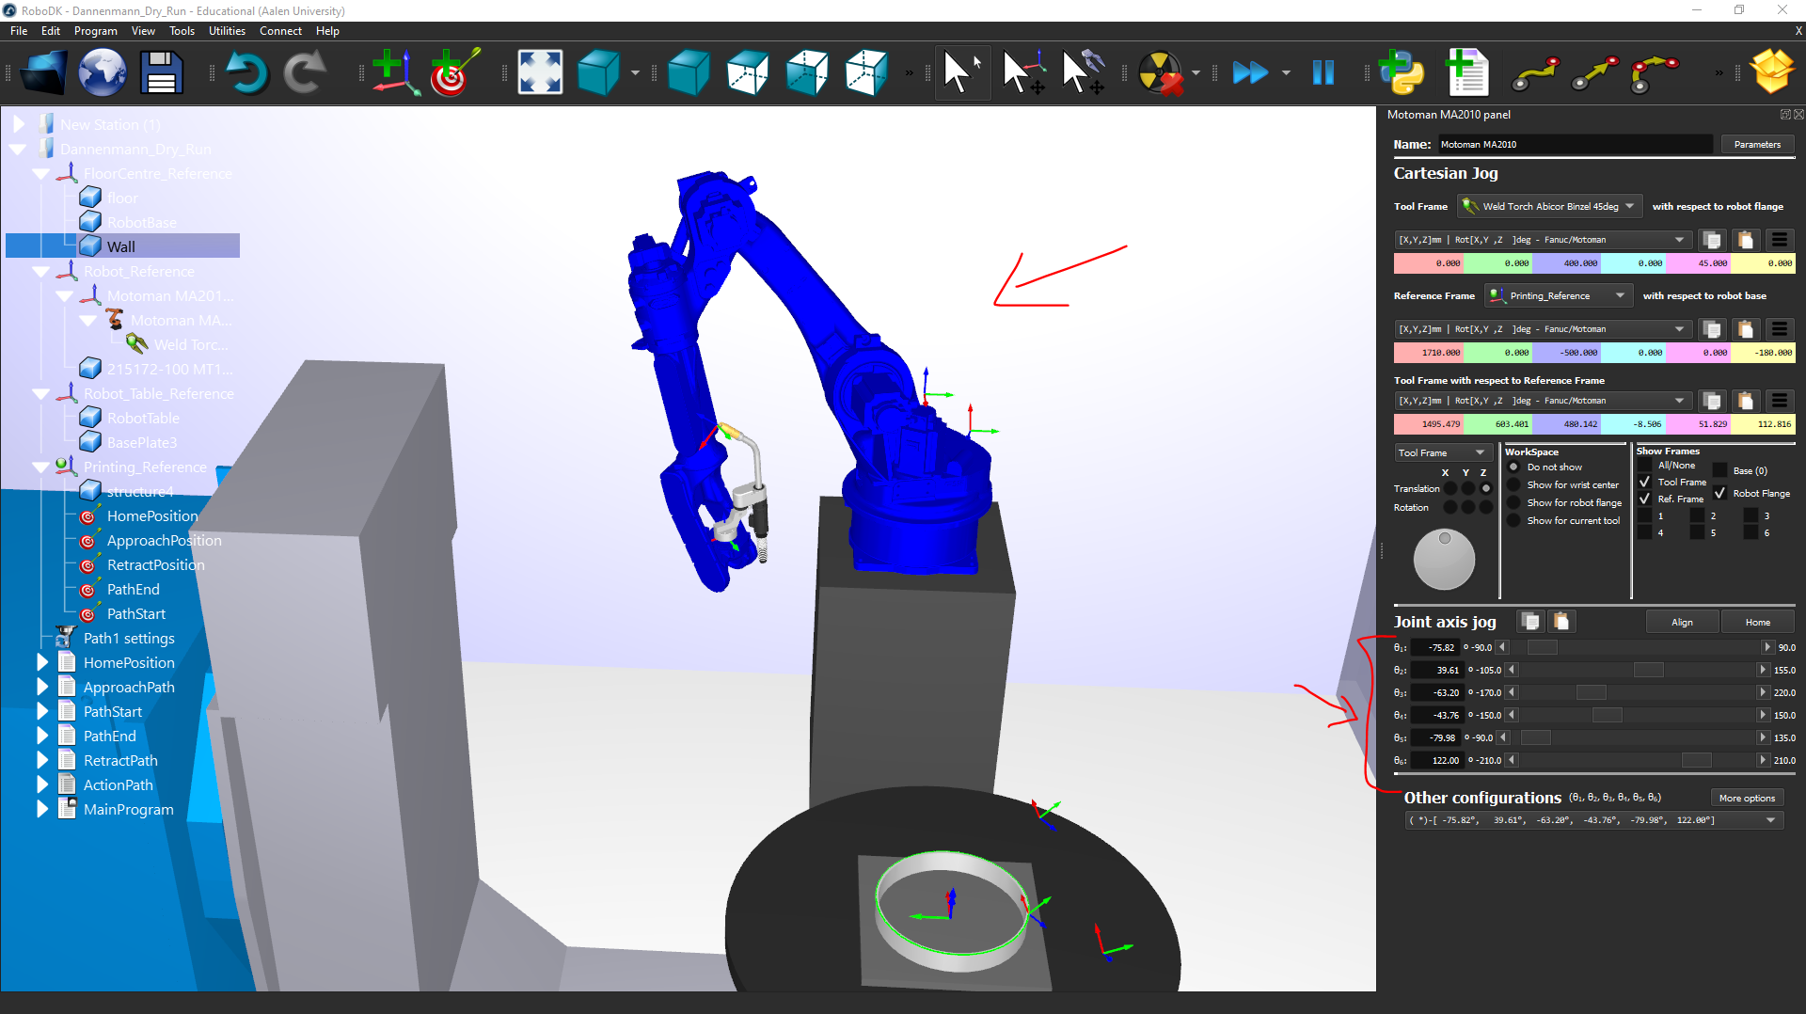The width and height of the screenshot is (1806, 1014).
Task: Enable the Robot Flange frame checkbox
Action: tap(1719, 493)
